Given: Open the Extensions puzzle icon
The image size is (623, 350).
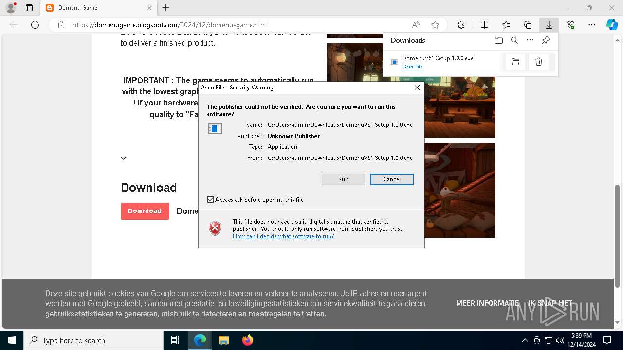Looking at the screenshot, I should point(461,25).
